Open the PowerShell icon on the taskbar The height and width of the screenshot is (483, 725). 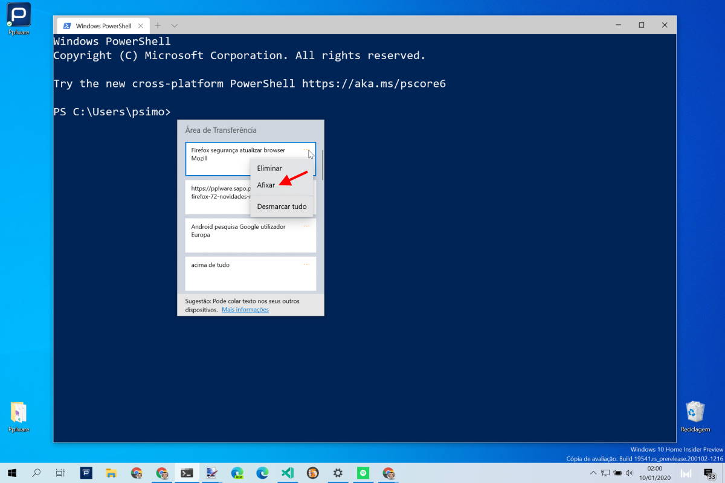pyautogui.click(x=187, y=473)
